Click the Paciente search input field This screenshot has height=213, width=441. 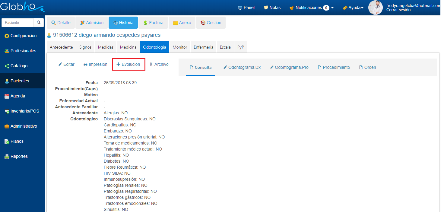(x=17, y=23)
